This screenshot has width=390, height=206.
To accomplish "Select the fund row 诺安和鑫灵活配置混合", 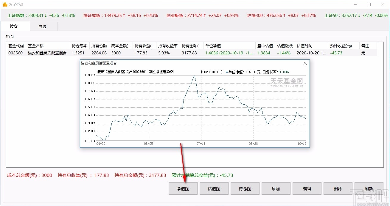I will click(48, 53).
